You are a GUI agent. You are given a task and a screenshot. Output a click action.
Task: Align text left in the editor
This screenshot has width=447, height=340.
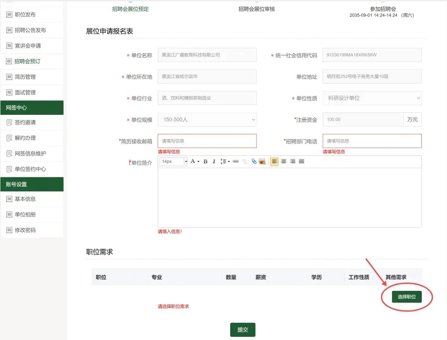[x=274, y=162]
